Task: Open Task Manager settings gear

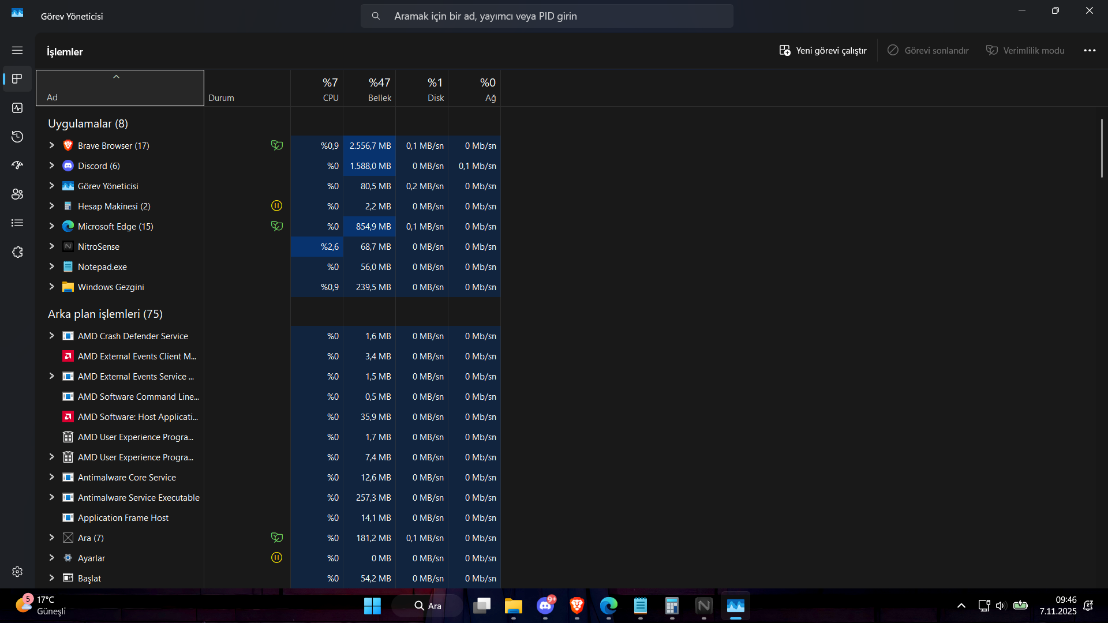Action: 17,572
